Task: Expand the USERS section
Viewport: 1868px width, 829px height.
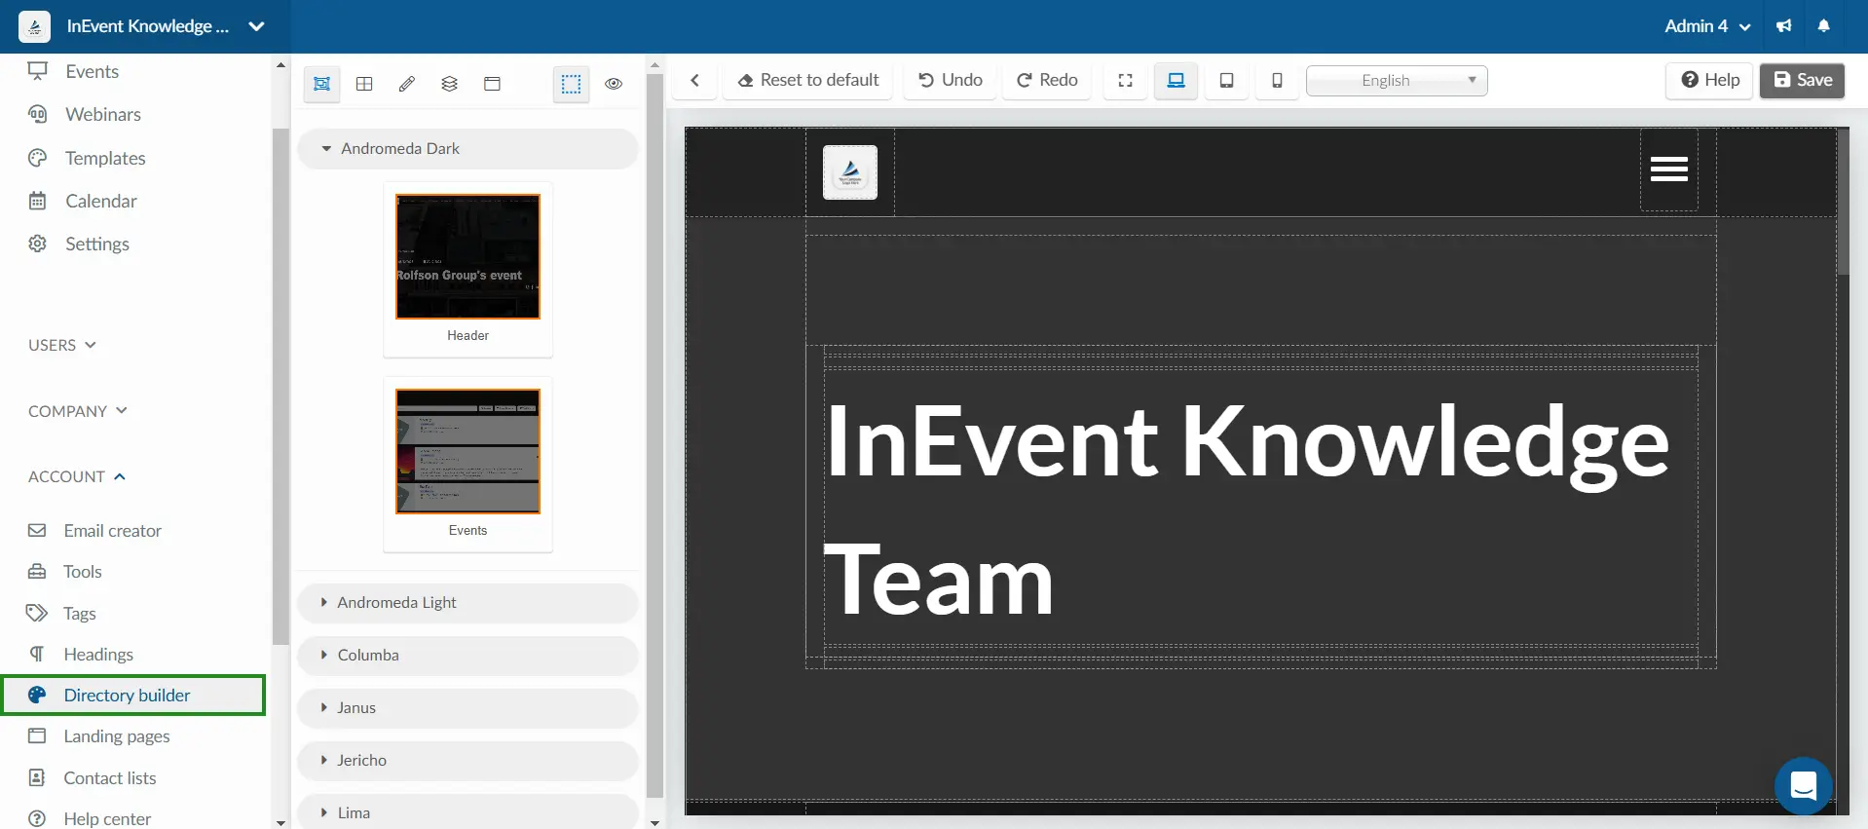Action: coord(62,345)
